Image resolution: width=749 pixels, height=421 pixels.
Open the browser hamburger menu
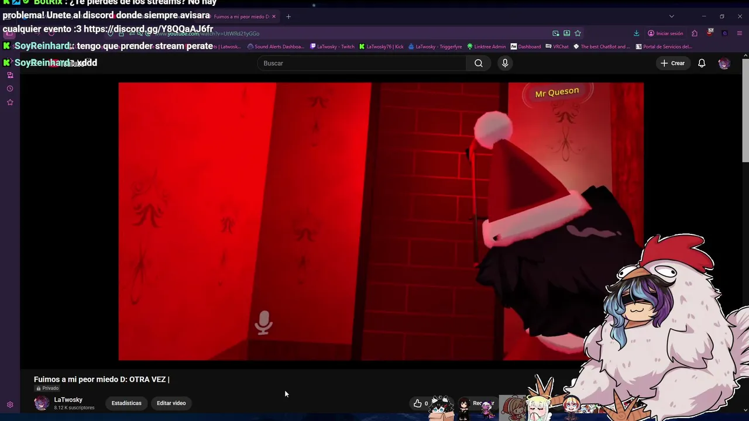pos(740,33)
